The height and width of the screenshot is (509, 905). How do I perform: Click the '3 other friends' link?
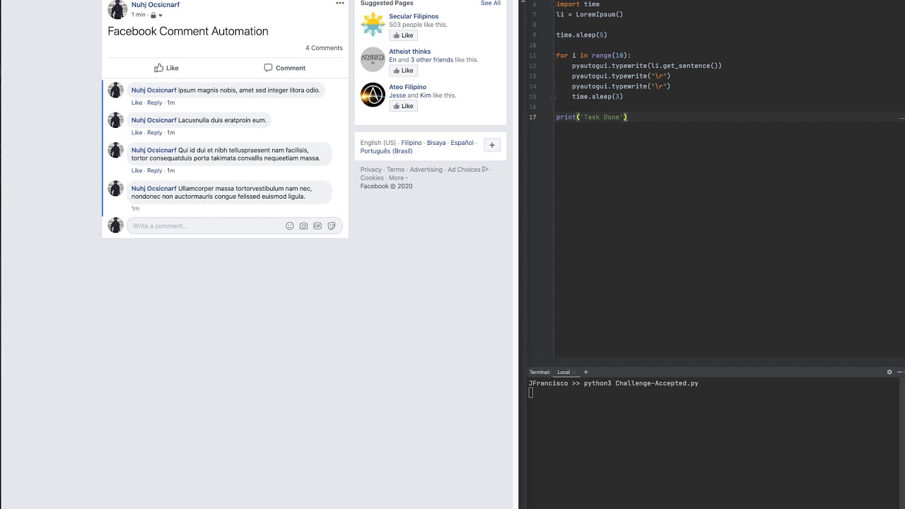click(432, 60)
